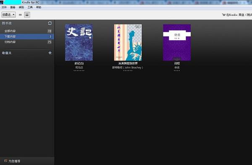Click the author name with John Strachey

(128, 68)
